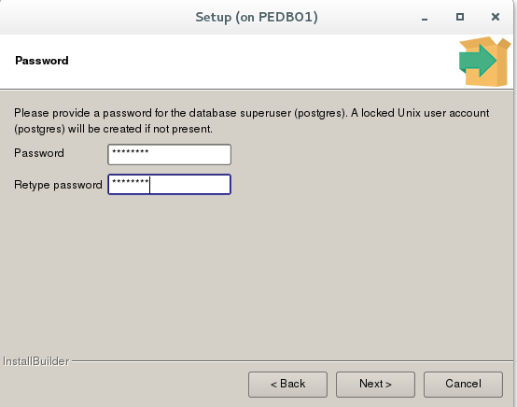Screen dimensions: 517x407
Task: Select the bold Password page heading
Action: tap(42, 61)
